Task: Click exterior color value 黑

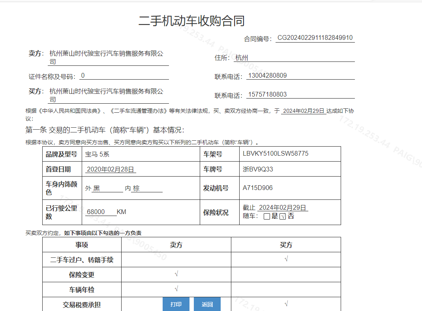Action: click(96, 188)
